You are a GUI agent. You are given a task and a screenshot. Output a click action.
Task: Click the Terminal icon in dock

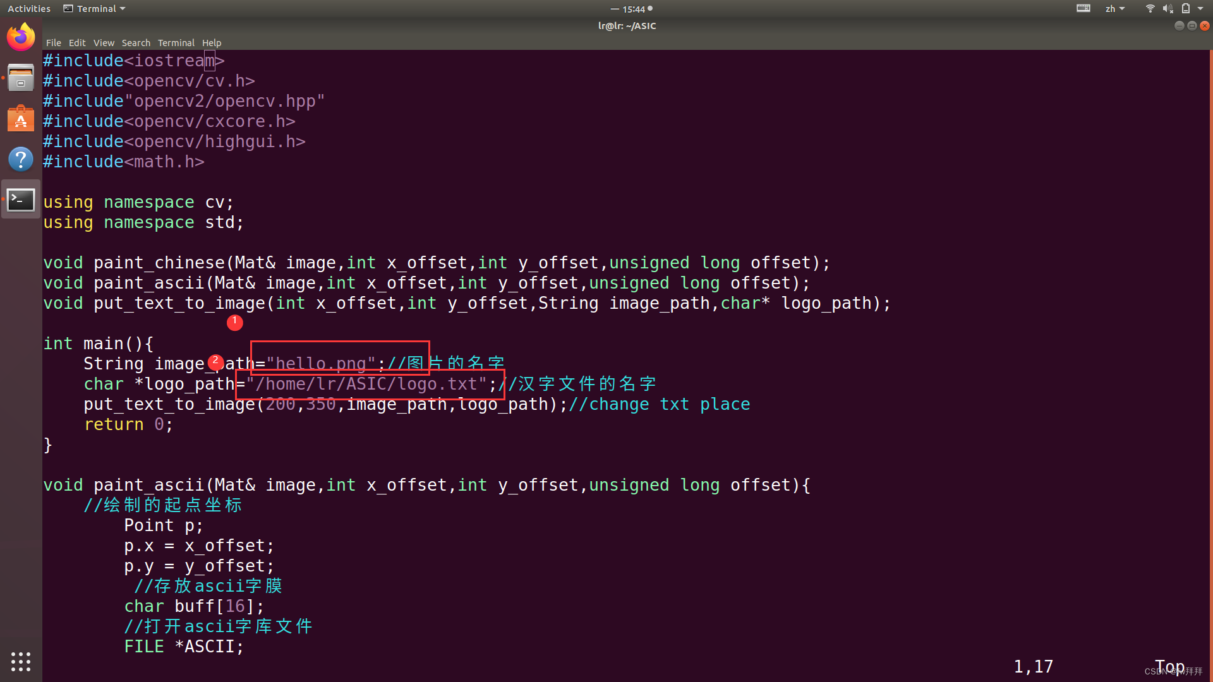pyautogui.click(x=21, y=200)
